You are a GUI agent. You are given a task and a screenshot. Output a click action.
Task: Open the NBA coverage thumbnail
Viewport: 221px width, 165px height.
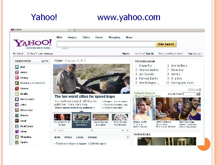[190, 109]
